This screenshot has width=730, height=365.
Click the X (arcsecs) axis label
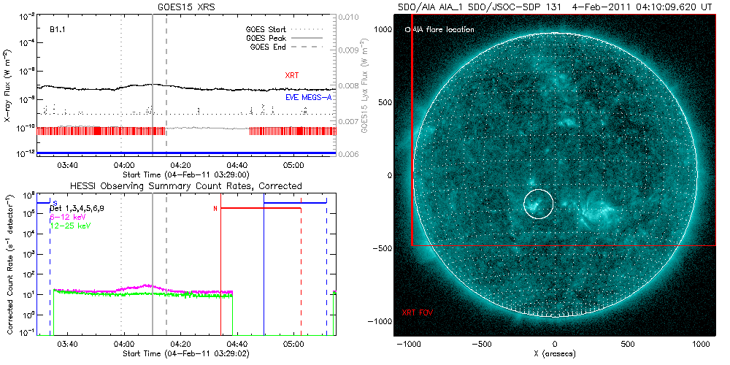556,353
